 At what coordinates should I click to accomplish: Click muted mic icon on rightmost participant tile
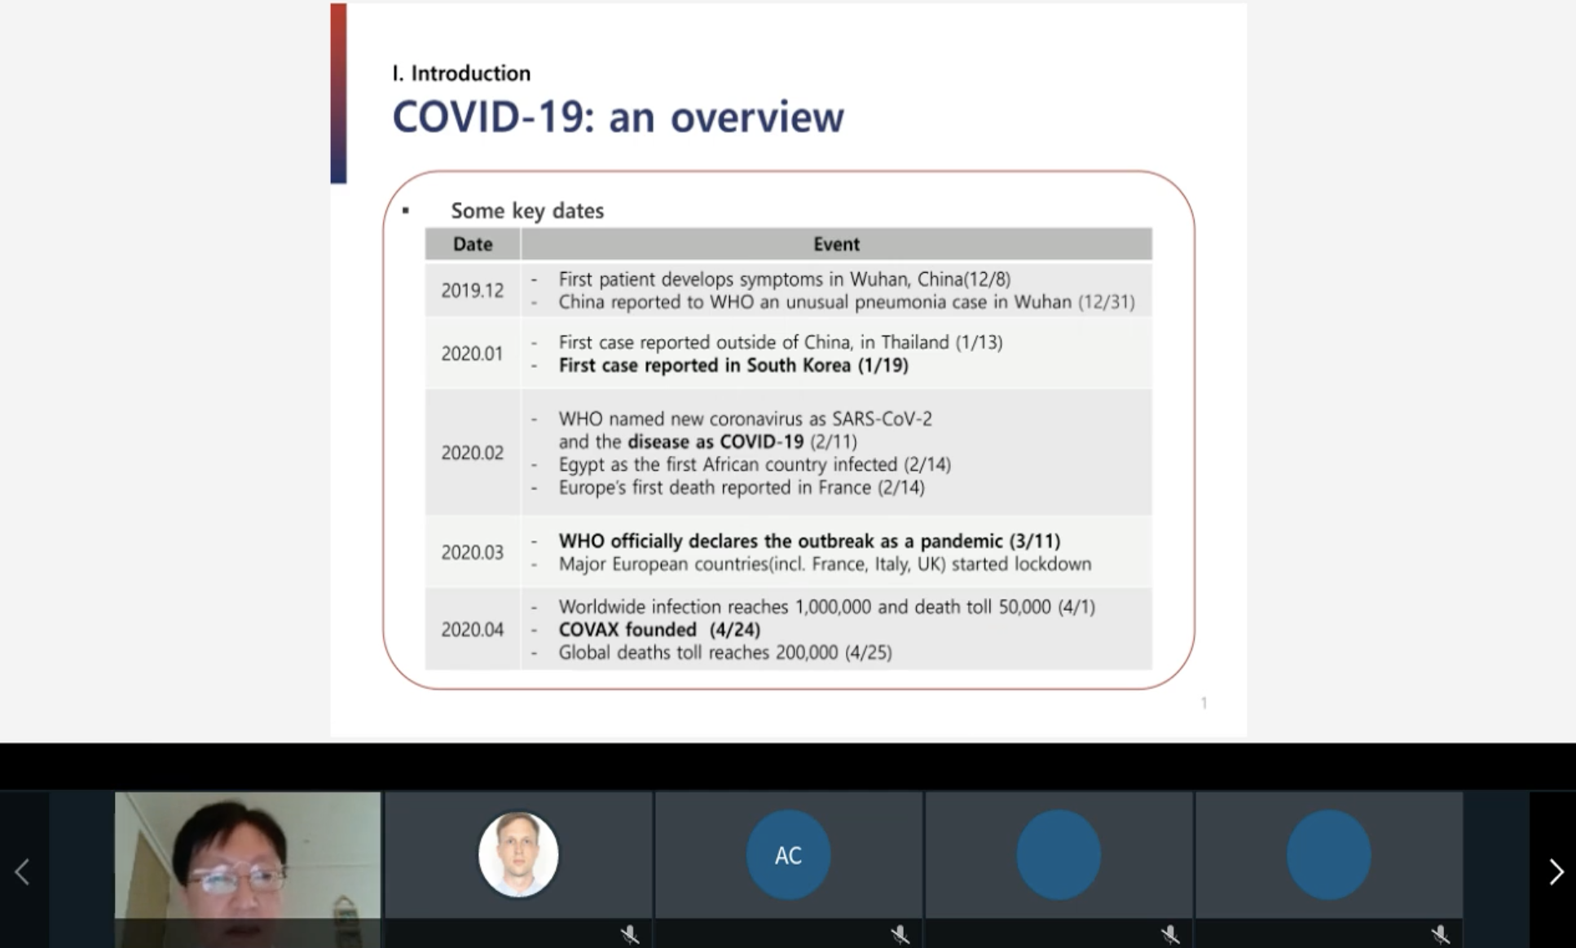coord(1440,934)
